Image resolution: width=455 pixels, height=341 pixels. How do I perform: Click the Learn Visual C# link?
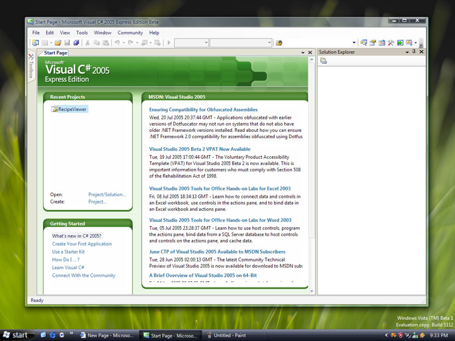pyautogui.click(x=68, y=267)
